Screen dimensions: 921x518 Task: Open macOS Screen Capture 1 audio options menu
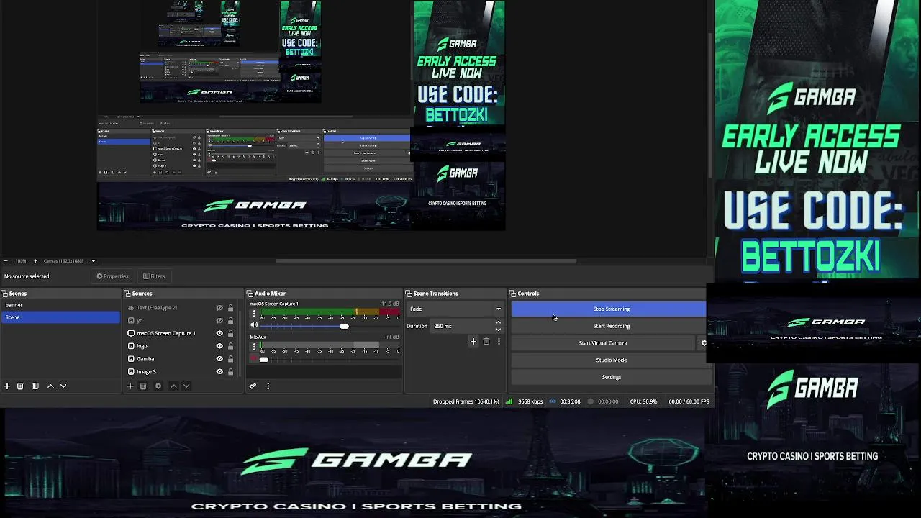point(253,314)
